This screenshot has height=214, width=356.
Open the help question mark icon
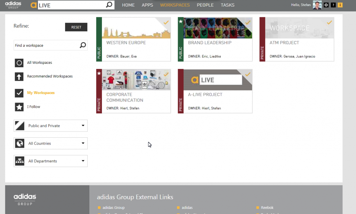click(x=333, y=5)
